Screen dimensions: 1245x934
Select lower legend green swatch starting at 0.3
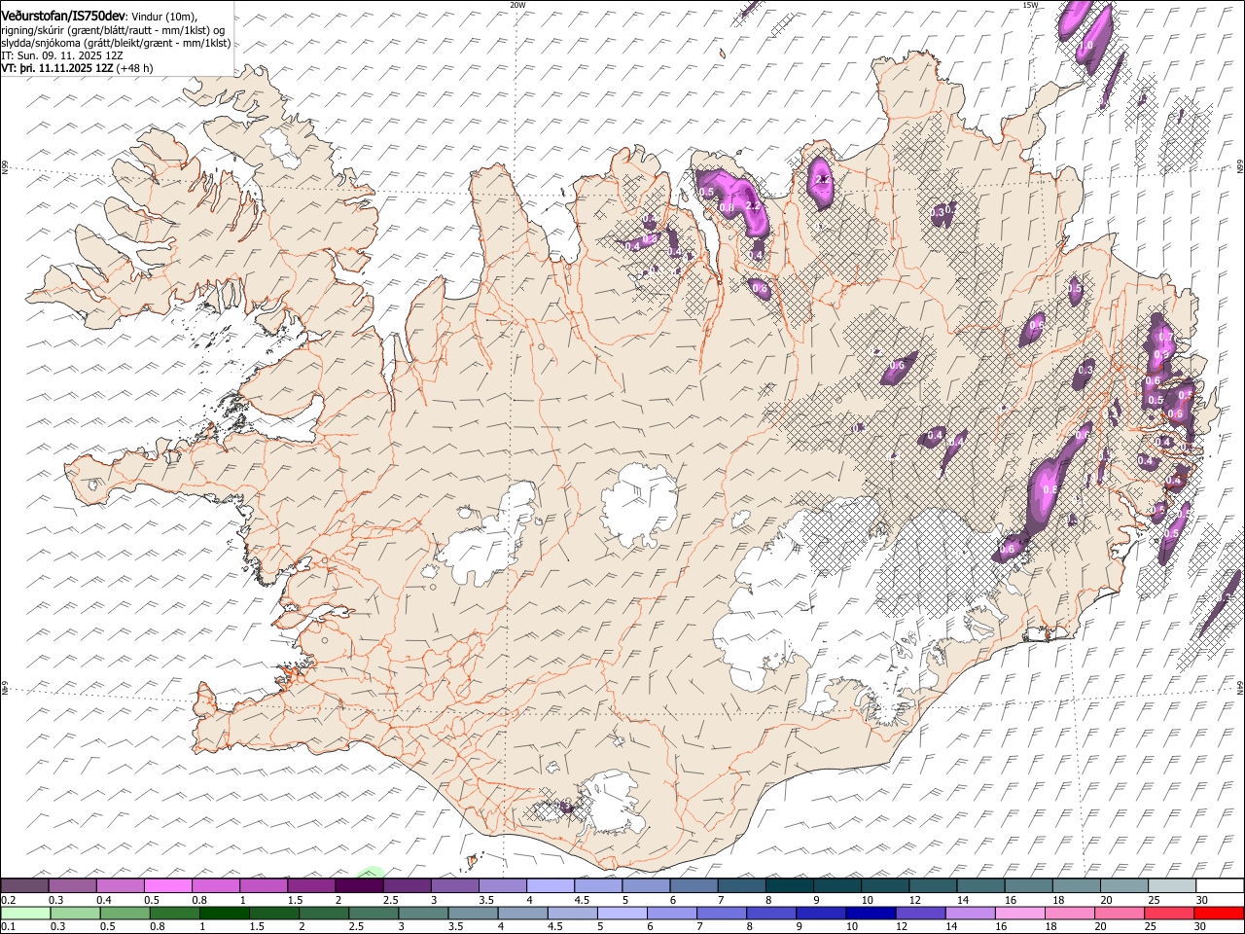[x=75, y=913]
